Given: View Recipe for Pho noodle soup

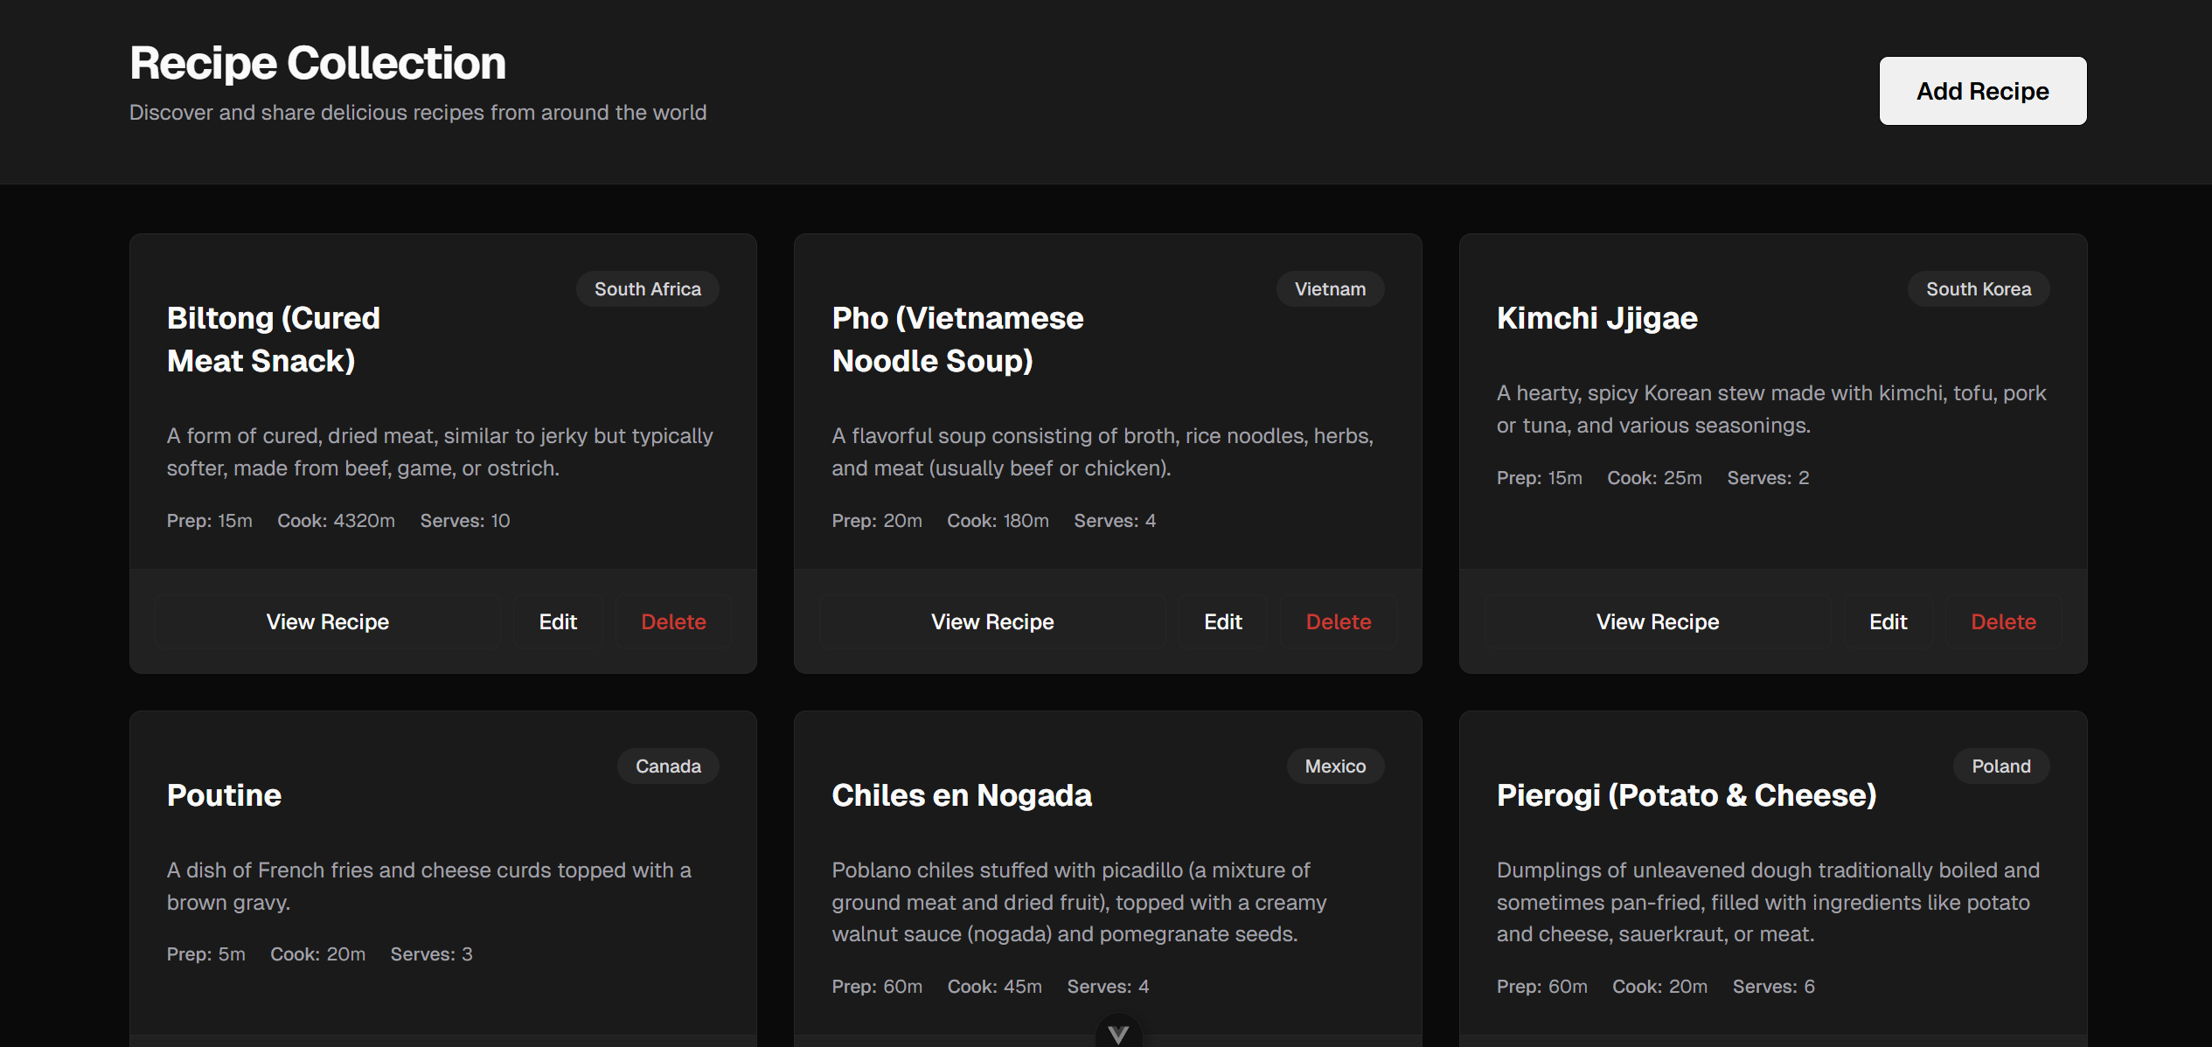Looking at the screenshot, I should tap(992, 621).
